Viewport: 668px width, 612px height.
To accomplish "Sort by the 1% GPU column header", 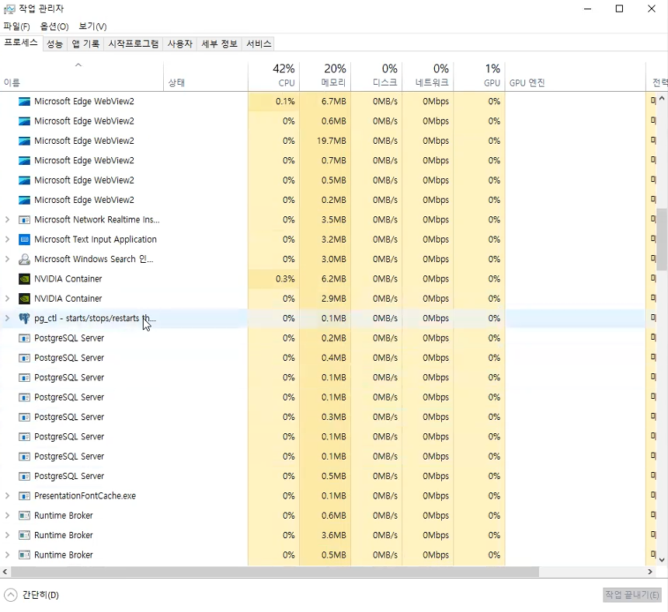I will (x=479, y=77).
